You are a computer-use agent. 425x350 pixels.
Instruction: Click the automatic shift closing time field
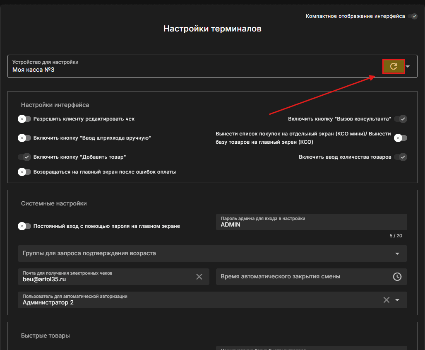tap(312, 277)
